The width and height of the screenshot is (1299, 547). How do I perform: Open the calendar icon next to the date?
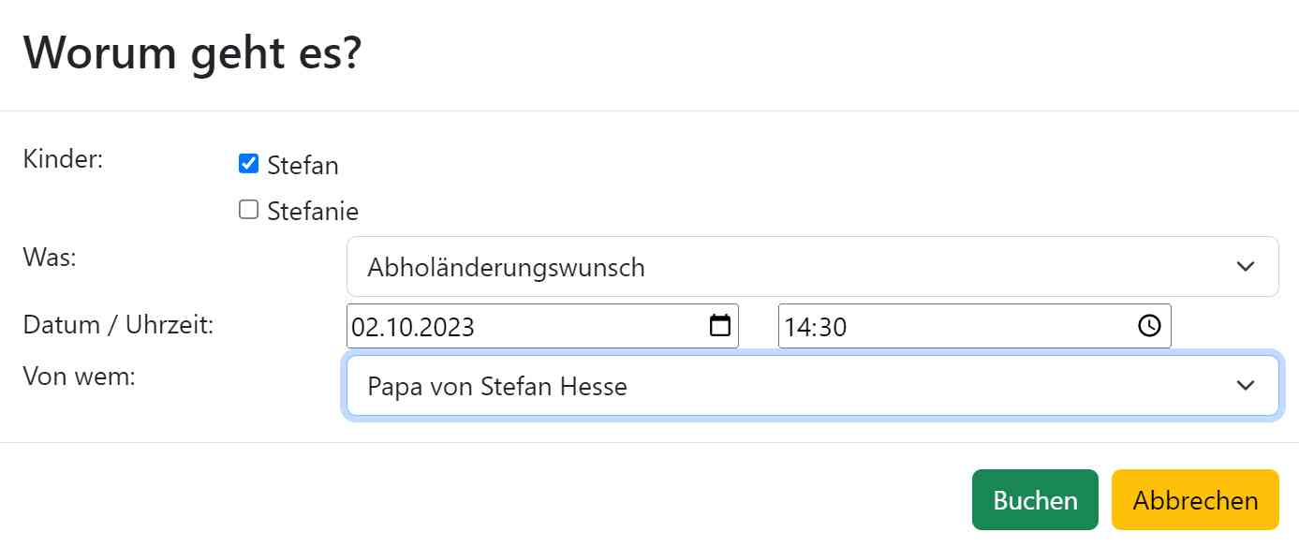718,326
